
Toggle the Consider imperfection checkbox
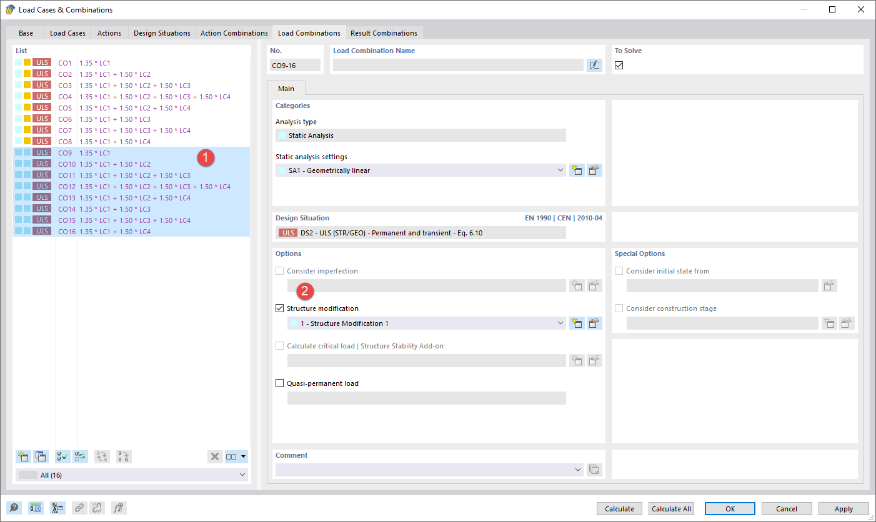point(280,271)
